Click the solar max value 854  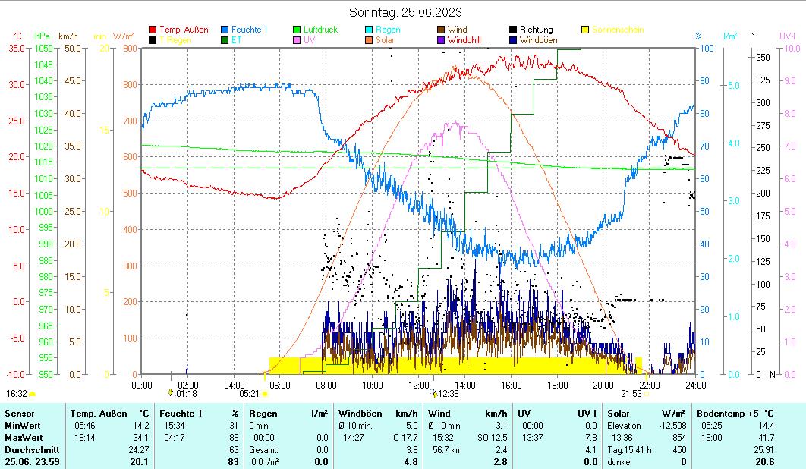click(x=679, y=438)
